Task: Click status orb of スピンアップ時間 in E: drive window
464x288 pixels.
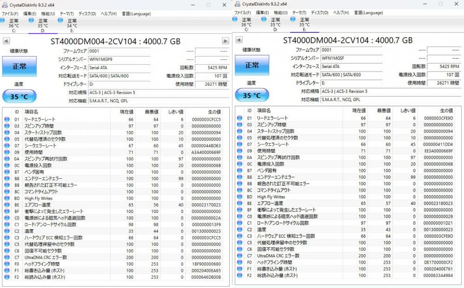Action: (239, 125)
